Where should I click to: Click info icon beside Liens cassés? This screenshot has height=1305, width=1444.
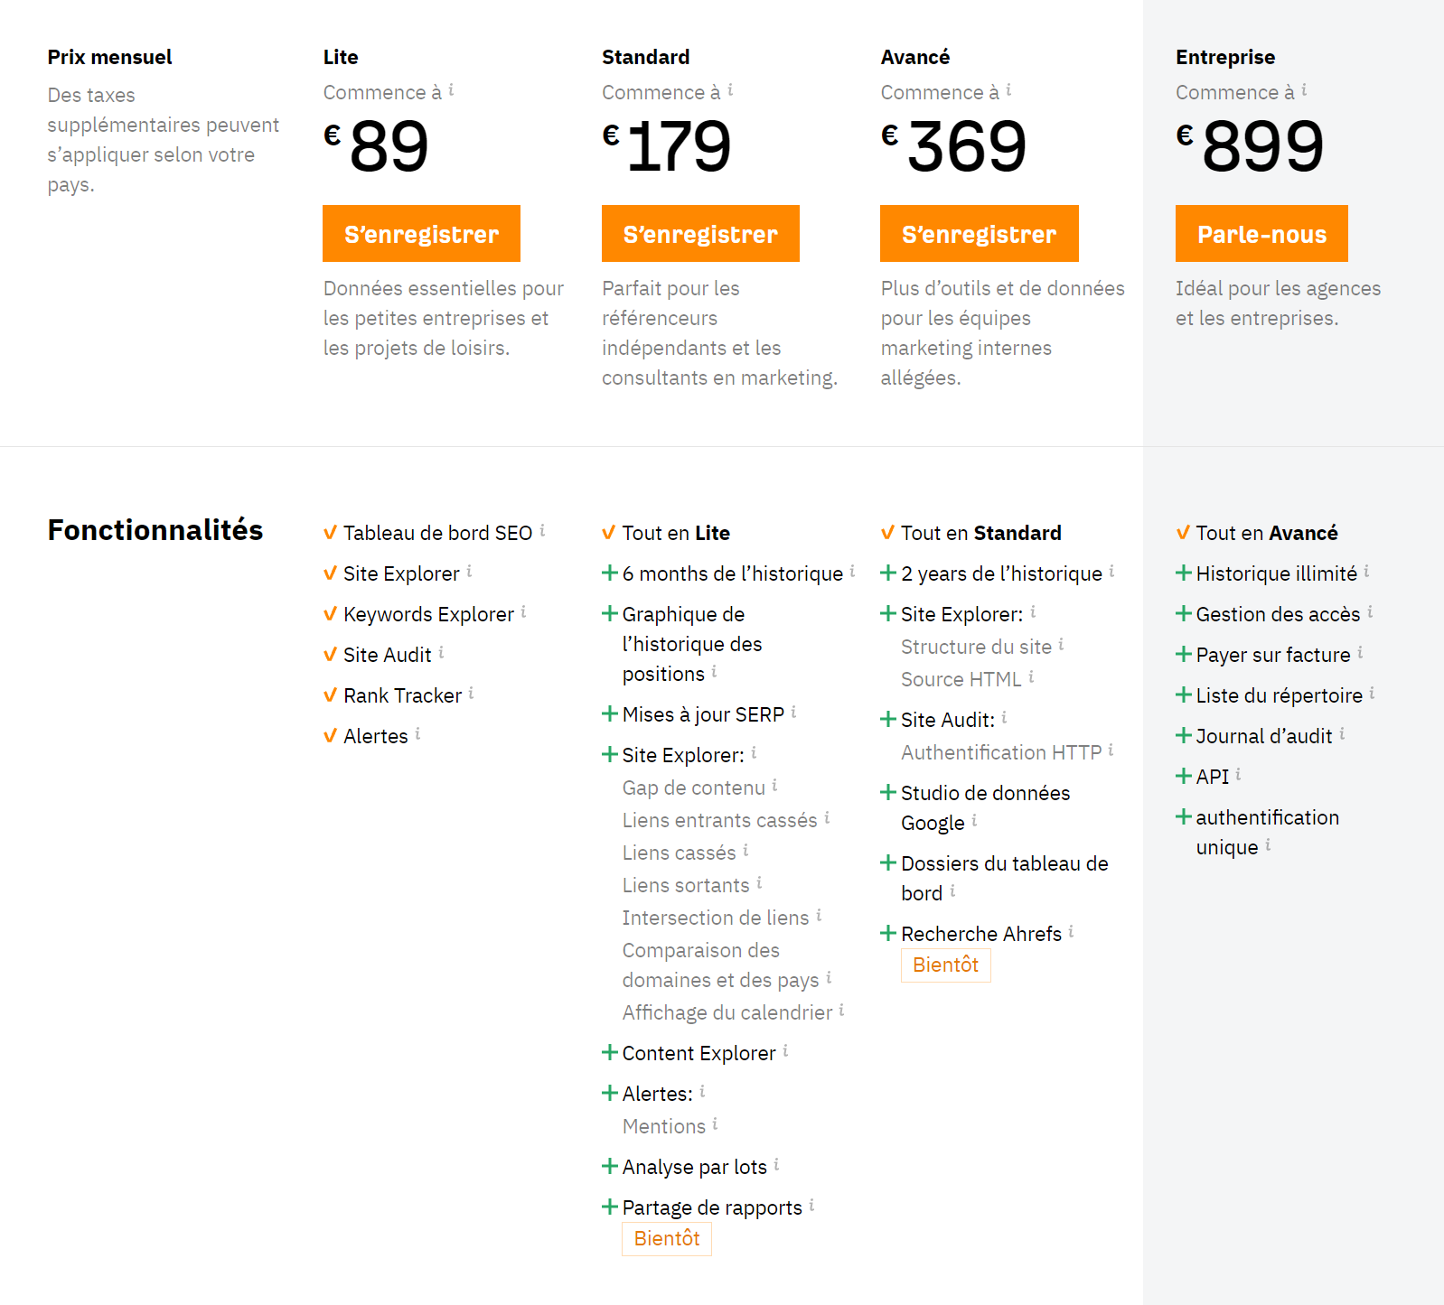tap(745, 850)
